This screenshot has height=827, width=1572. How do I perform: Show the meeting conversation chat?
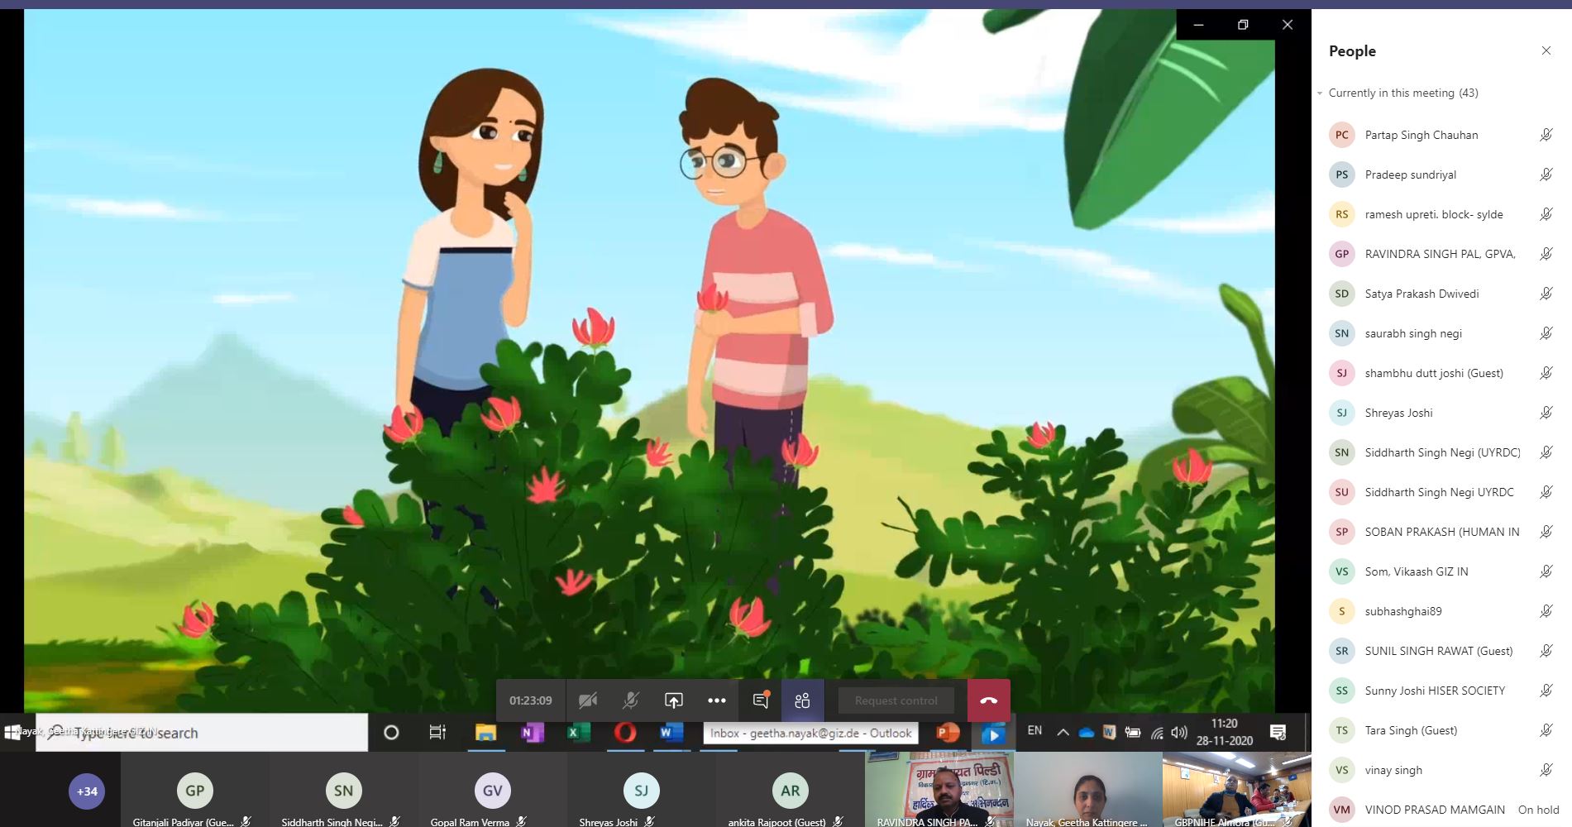click(x=760, y=700)
